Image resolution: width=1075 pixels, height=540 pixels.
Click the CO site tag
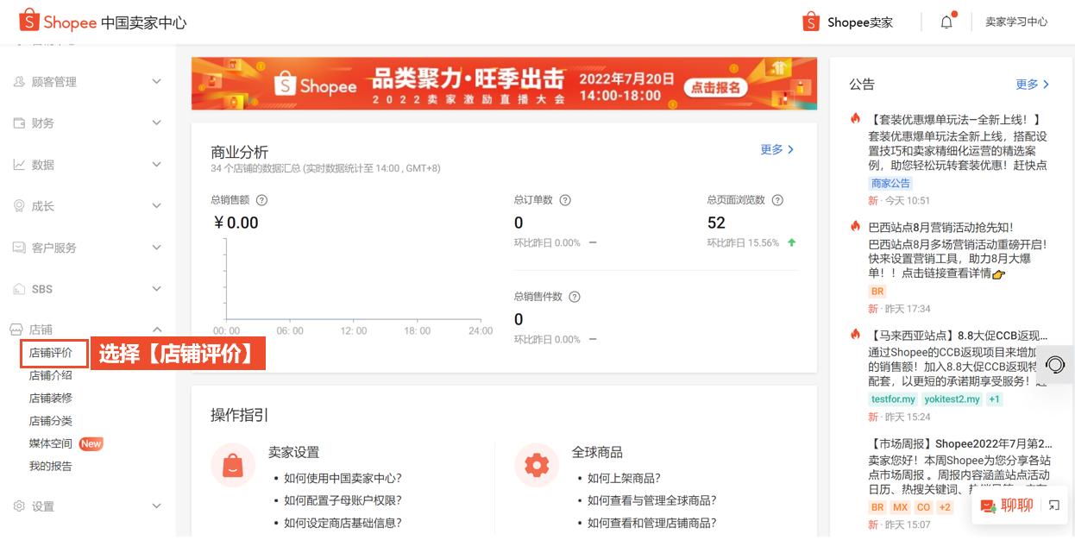[923, 506]
